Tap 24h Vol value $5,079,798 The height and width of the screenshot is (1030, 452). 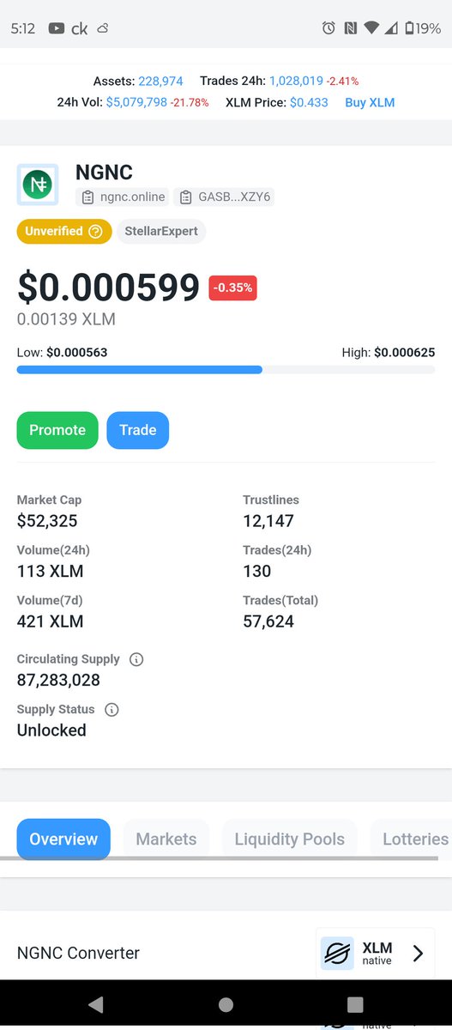(136, 102)
